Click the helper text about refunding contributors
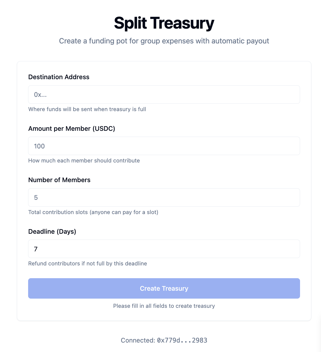Screen dimensions: 321x352 point(88,263)
